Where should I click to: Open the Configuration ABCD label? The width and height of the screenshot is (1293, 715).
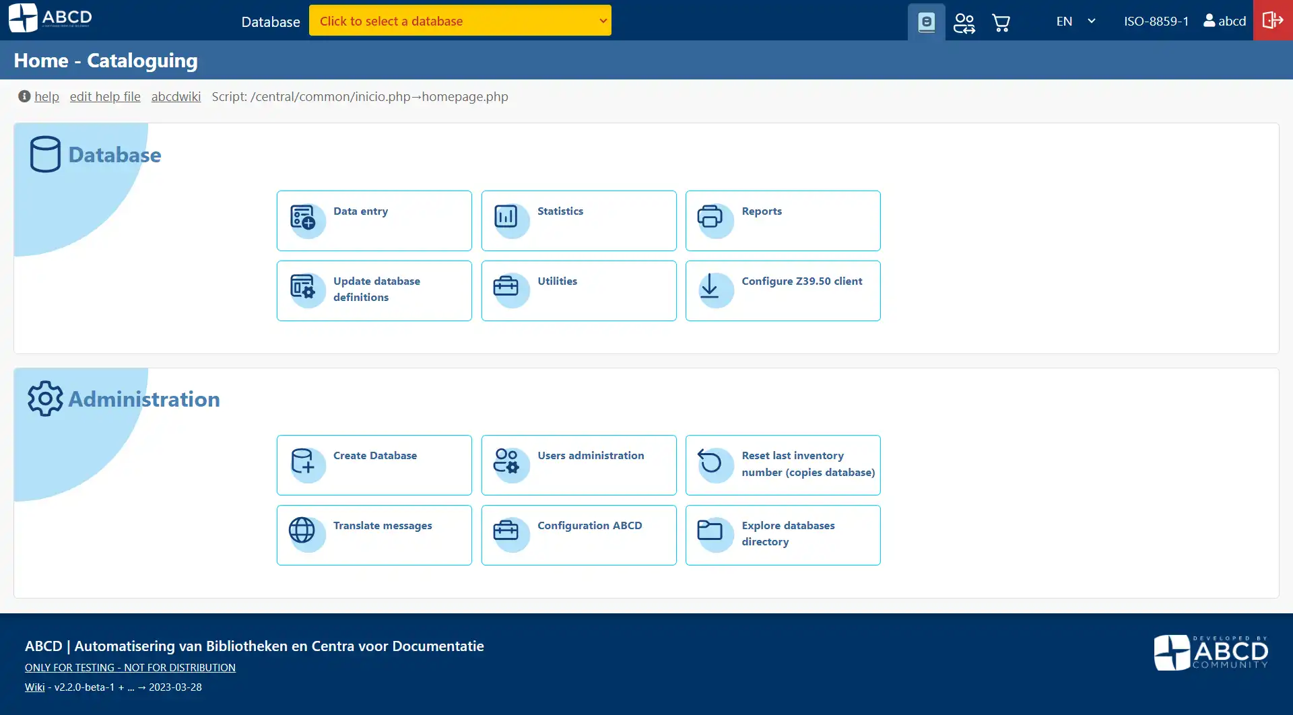pos(589,526)
